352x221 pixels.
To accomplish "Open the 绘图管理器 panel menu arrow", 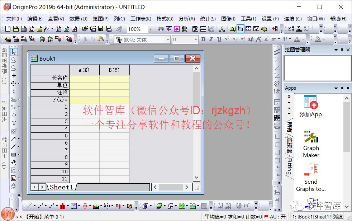I will 336,50.
